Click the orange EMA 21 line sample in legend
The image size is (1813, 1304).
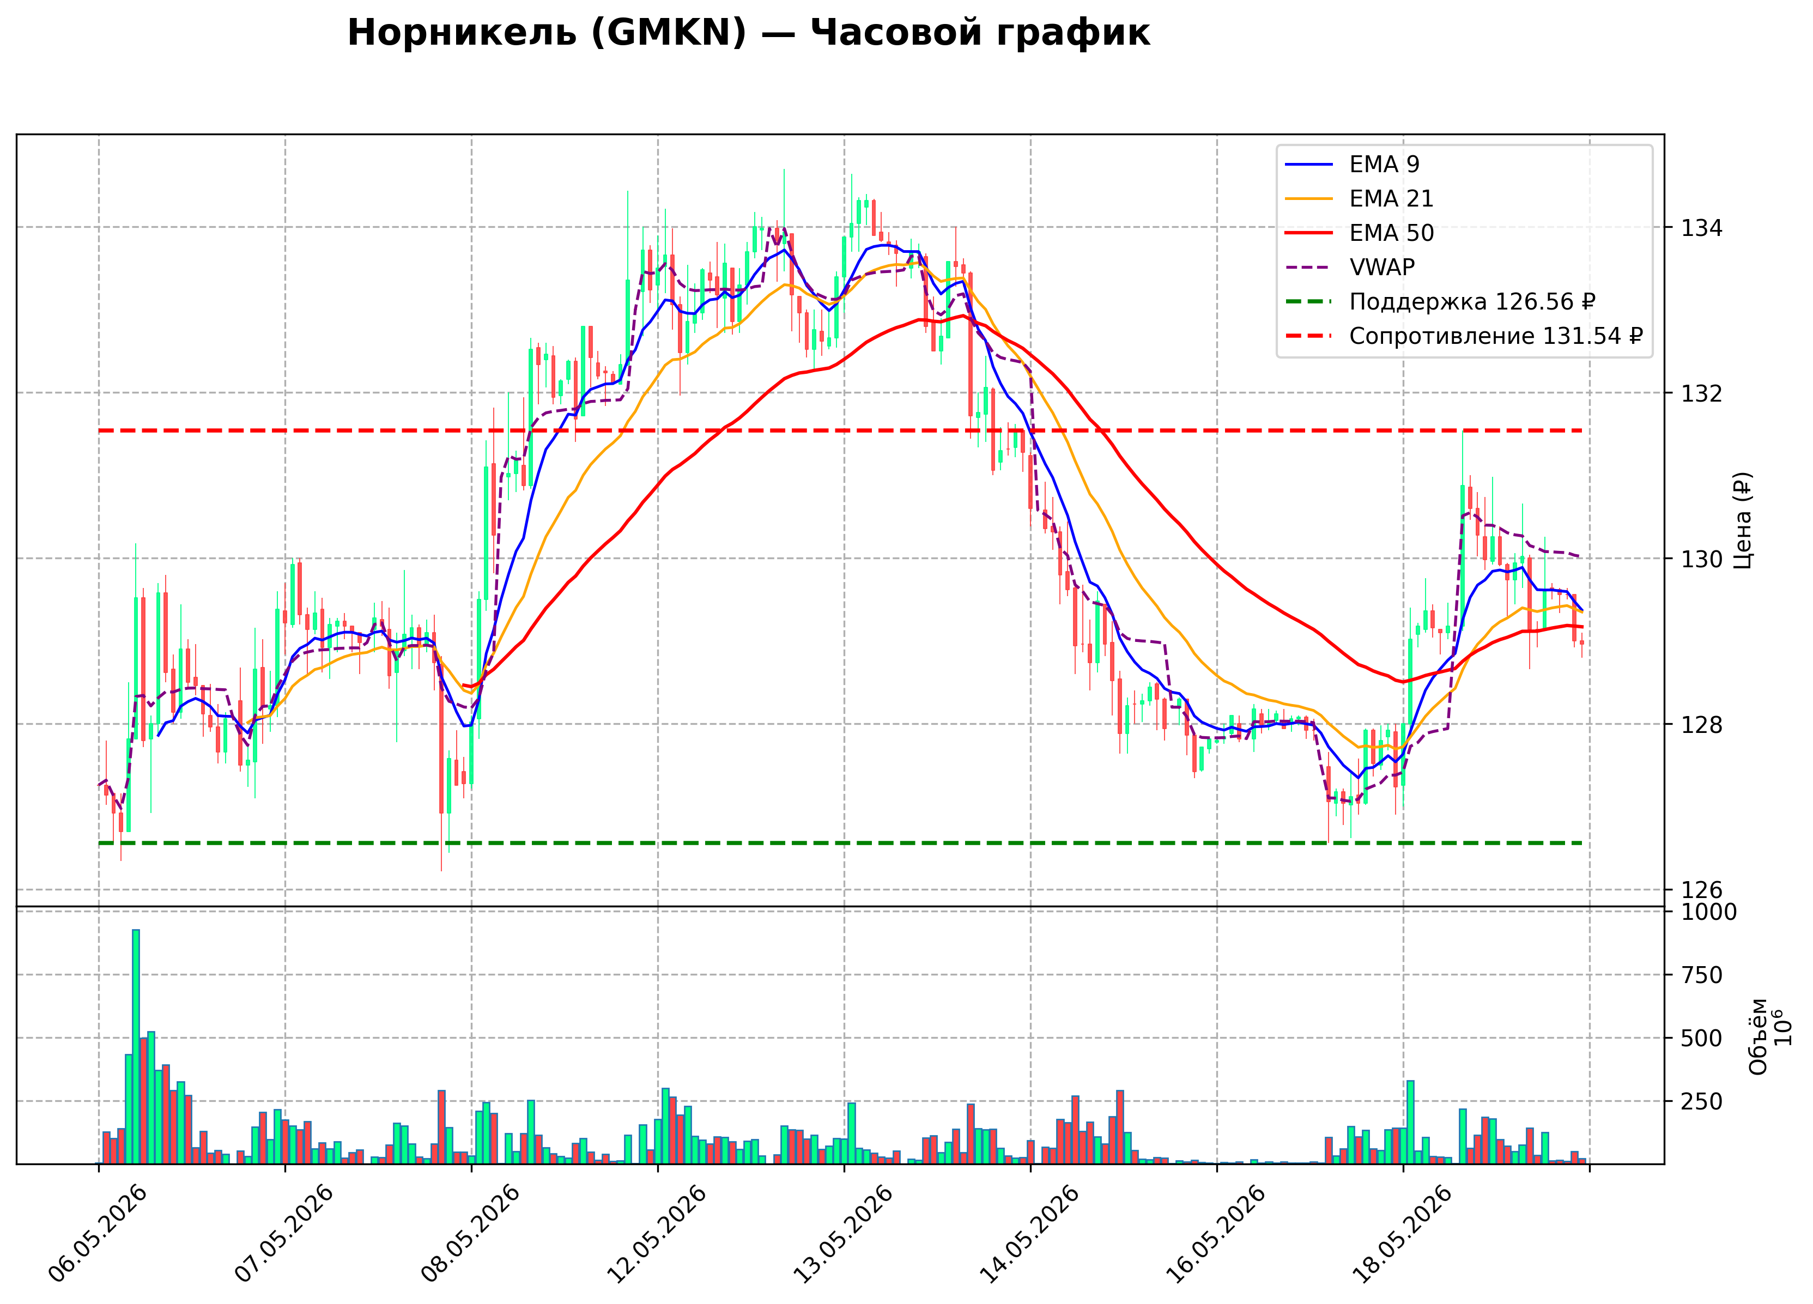tap(1308, 199)
